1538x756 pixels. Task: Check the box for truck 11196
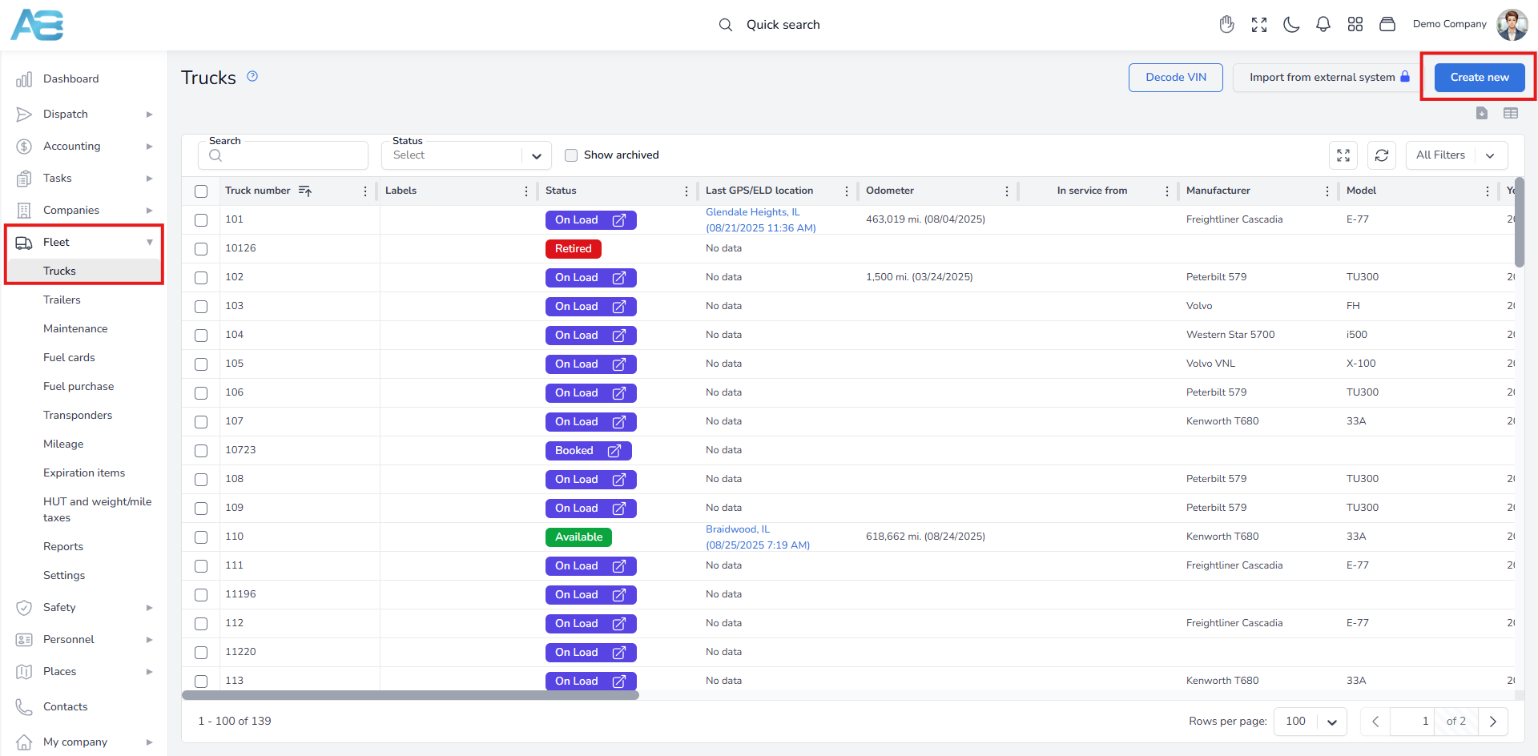coord(201,595)
